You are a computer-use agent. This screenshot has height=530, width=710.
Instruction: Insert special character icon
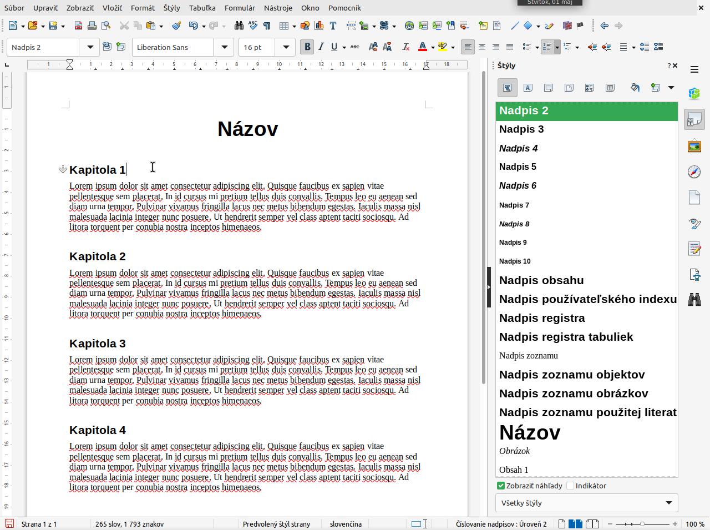(x=384, y=26)
